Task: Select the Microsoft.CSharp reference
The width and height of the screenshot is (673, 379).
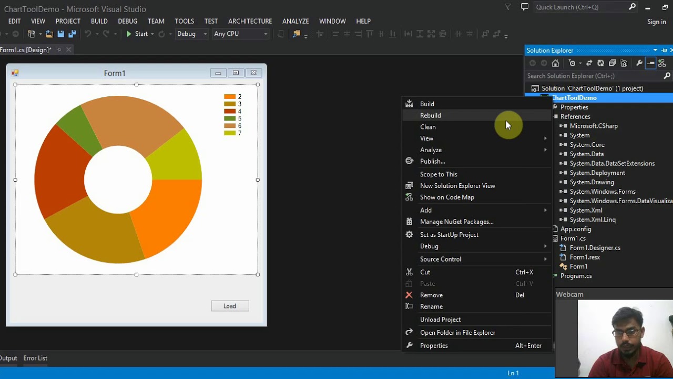Action: click(x=594, y=126)
